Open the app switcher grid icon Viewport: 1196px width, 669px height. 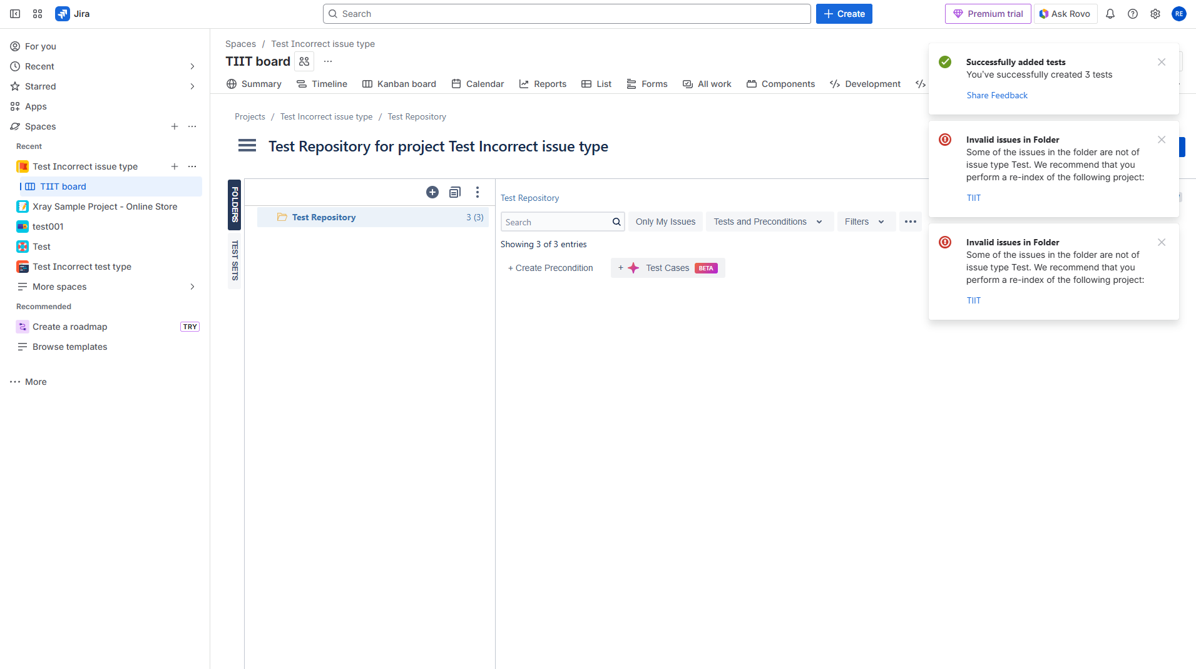tap(38, 14)
